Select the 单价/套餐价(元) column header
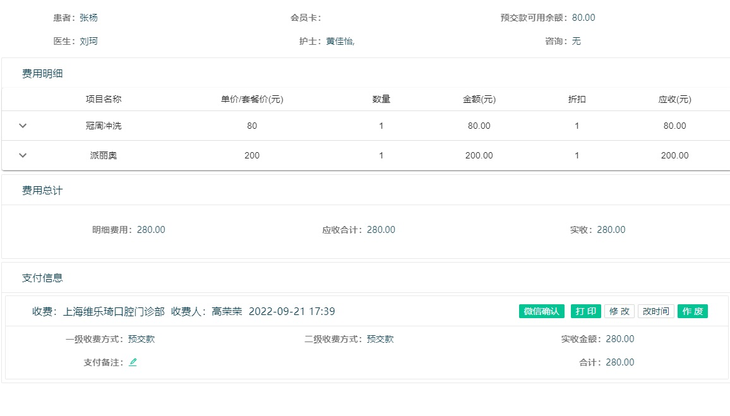The width and height of the screenshot is (730, 416). tap(252, 99)
